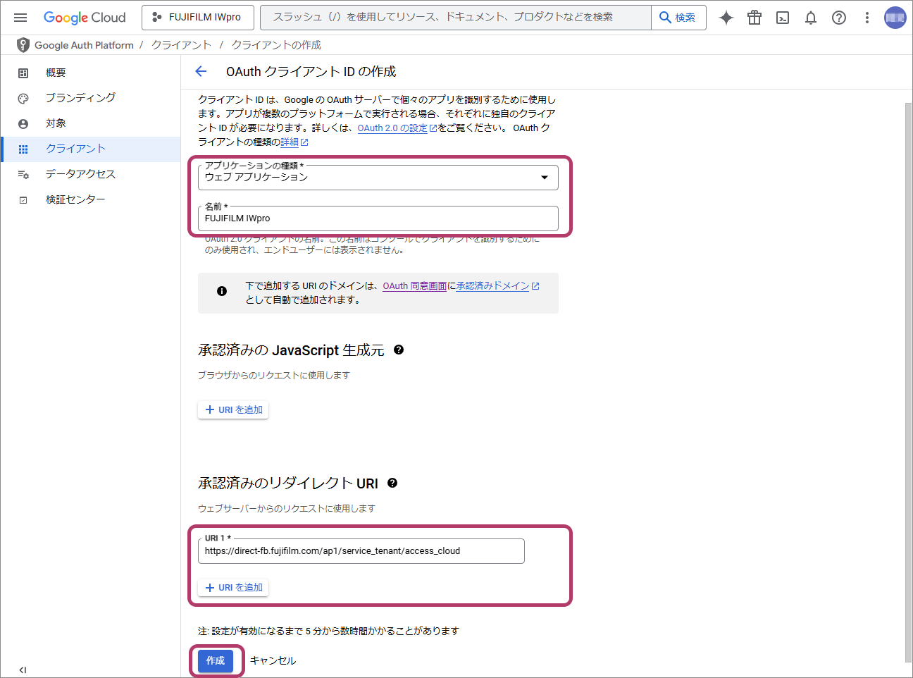Open 検証センター in the sidebar

point(75,199)
